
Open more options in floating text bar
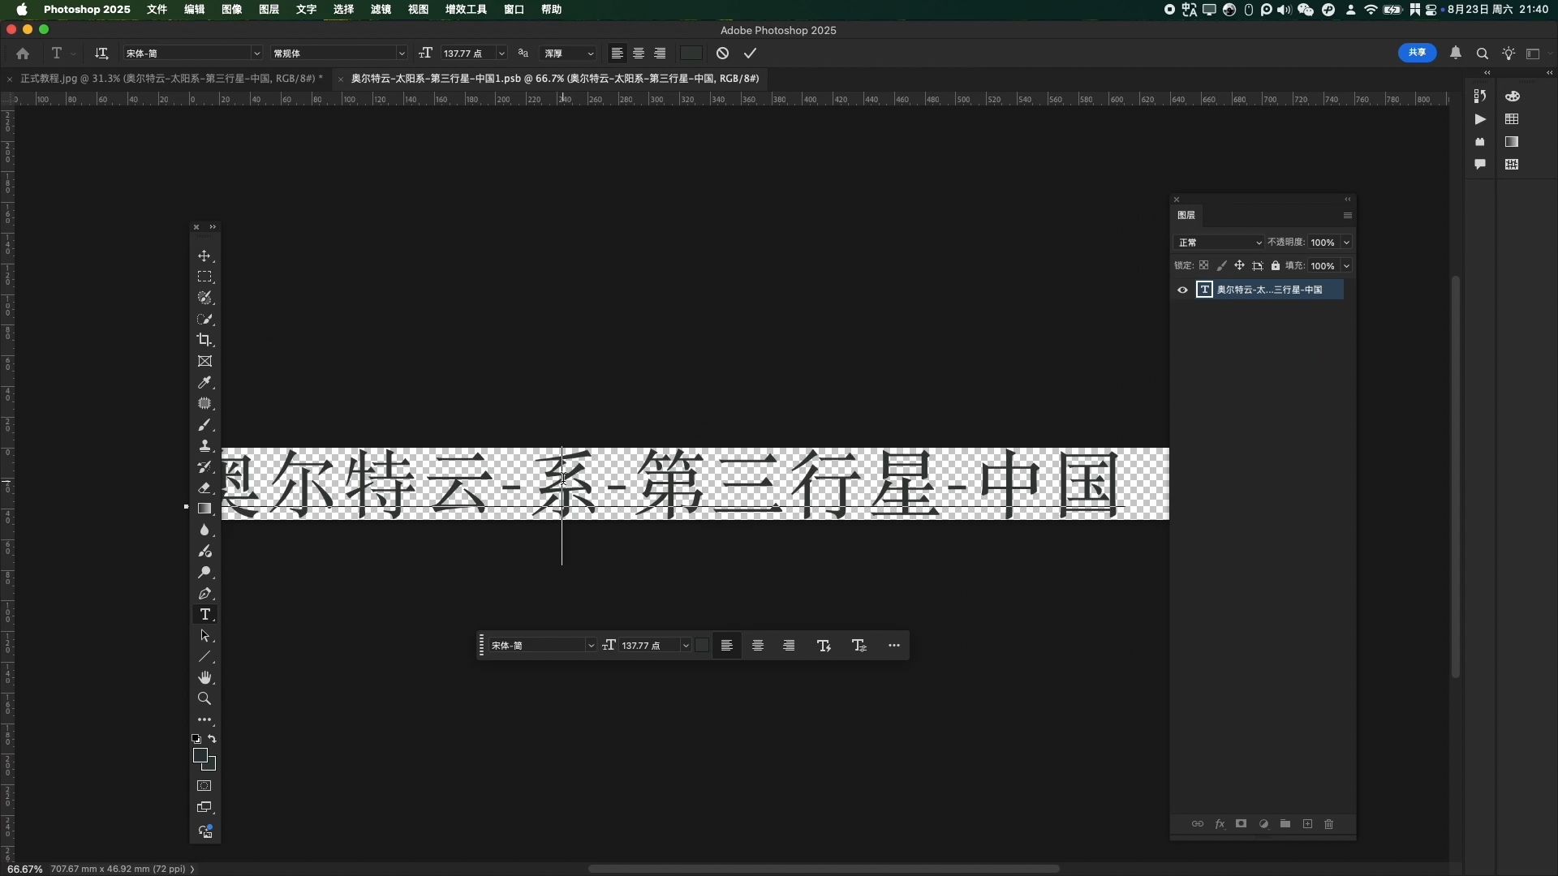(x=894, y=646)
